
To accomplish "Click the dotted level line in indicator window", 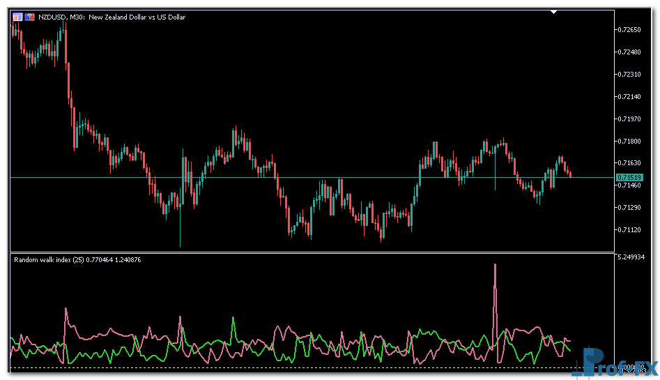I will tap(279, 367).
